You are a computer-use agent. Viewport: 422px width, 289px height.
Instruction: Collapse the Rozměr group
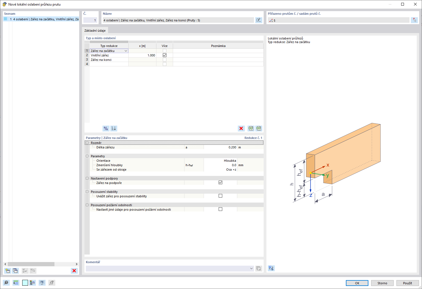coord(87,143)
